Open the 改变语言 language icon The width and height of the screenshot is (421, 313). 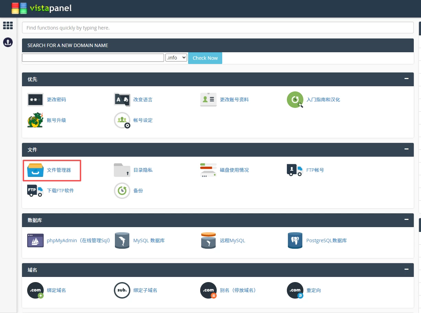(122, 100)
